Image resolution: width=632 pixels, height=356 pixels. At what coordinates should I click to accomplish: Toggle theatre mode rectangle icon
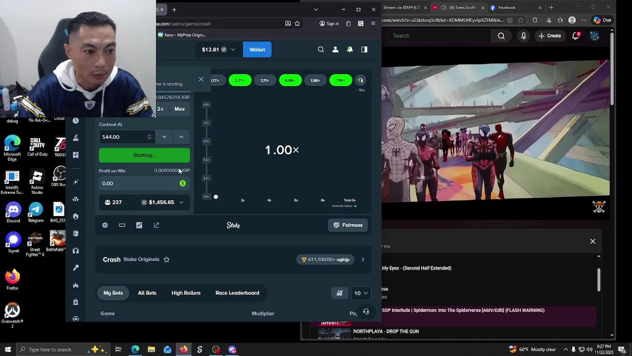122,225
